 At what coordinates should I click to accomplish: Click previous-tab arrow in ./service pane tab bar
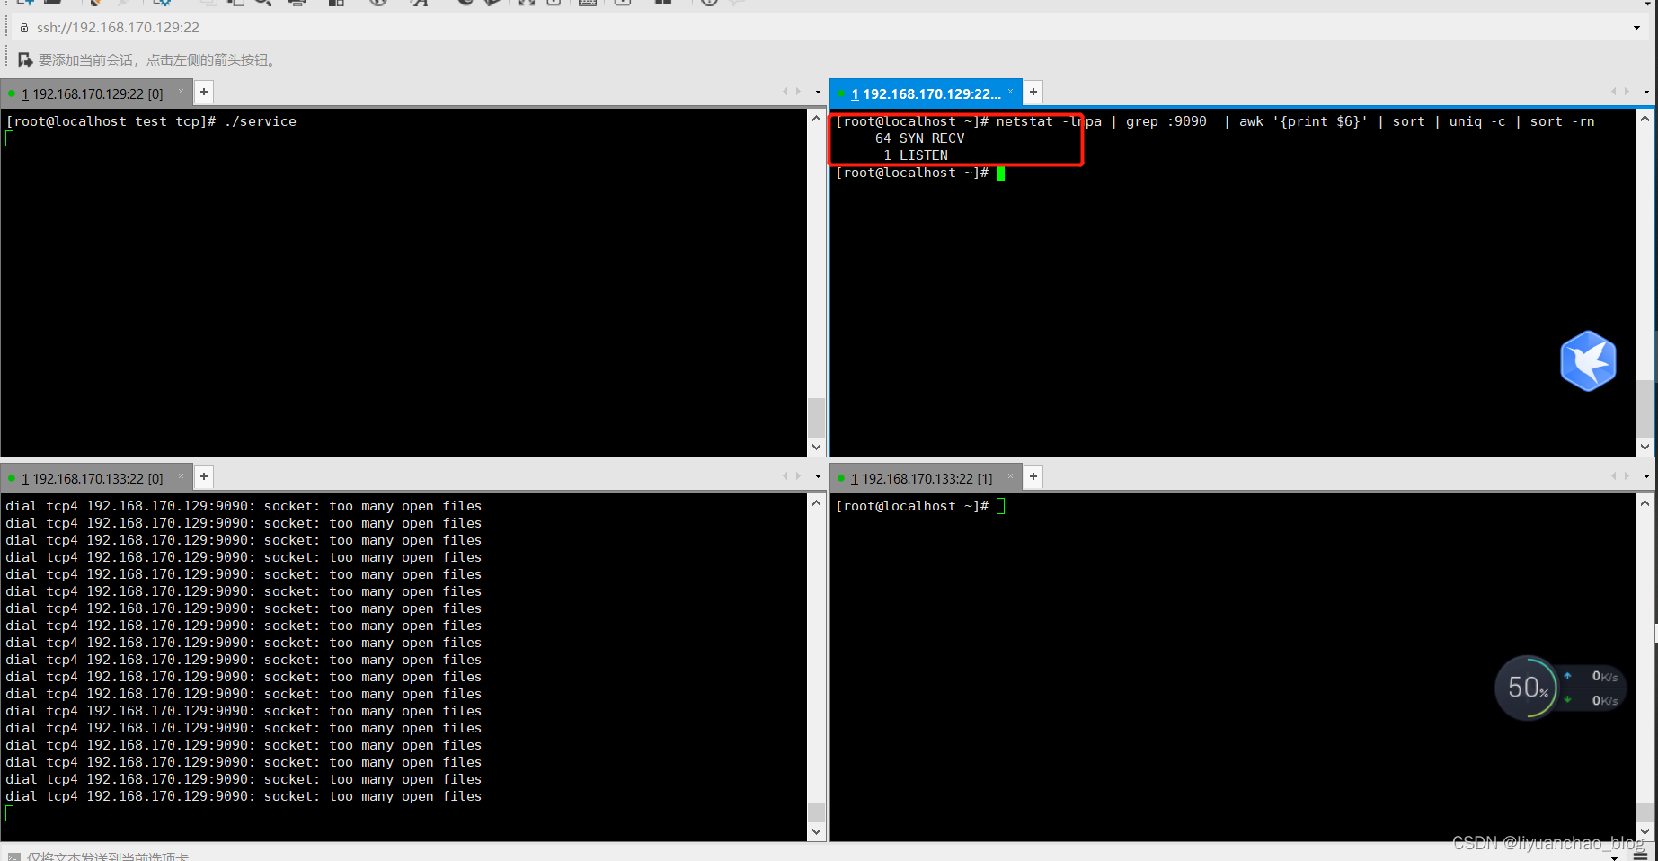(785, 92)
